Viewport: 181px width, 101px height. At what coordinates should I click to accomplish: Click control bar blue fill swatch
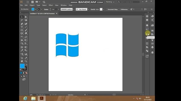point(33,9)
